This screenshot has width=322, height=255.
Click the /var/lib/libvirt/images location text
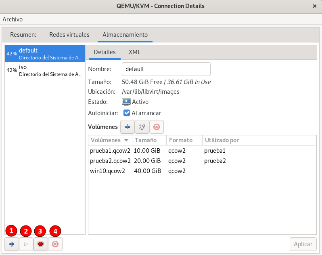[151, 92]
